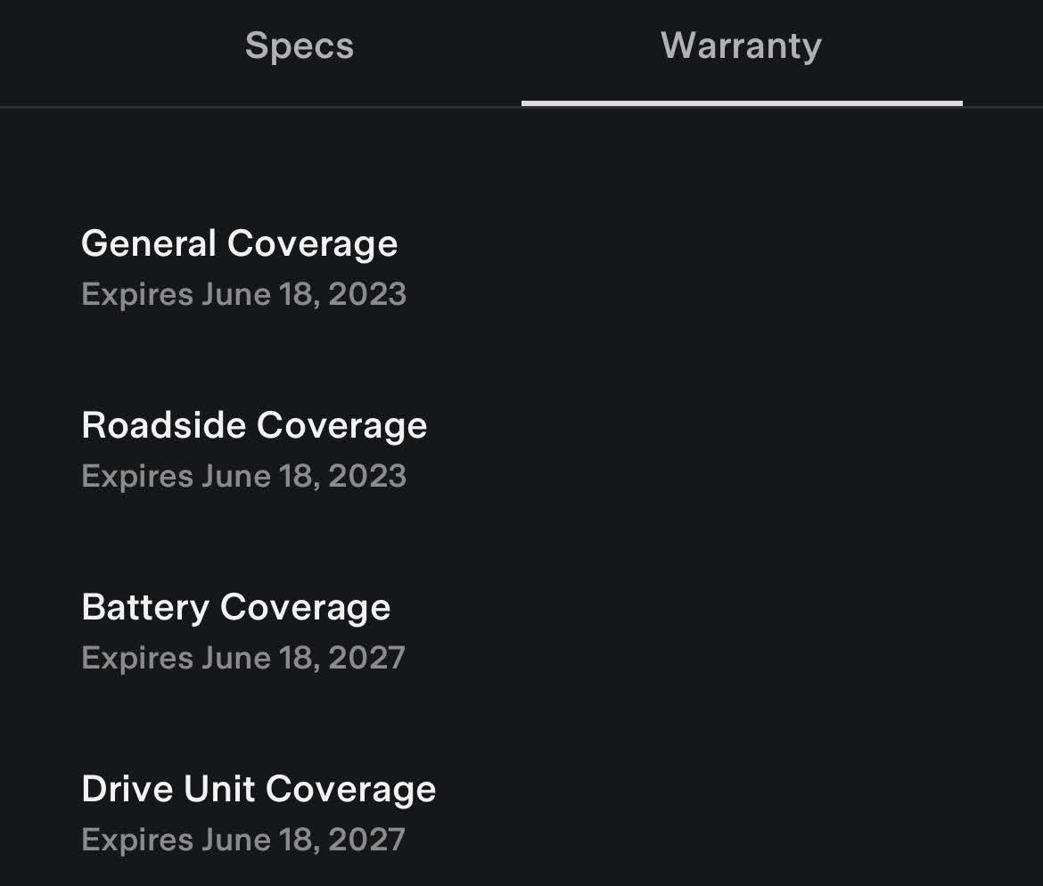
Task: Click the year 2023 under Roadside Coverage
Action: (367, 476)
